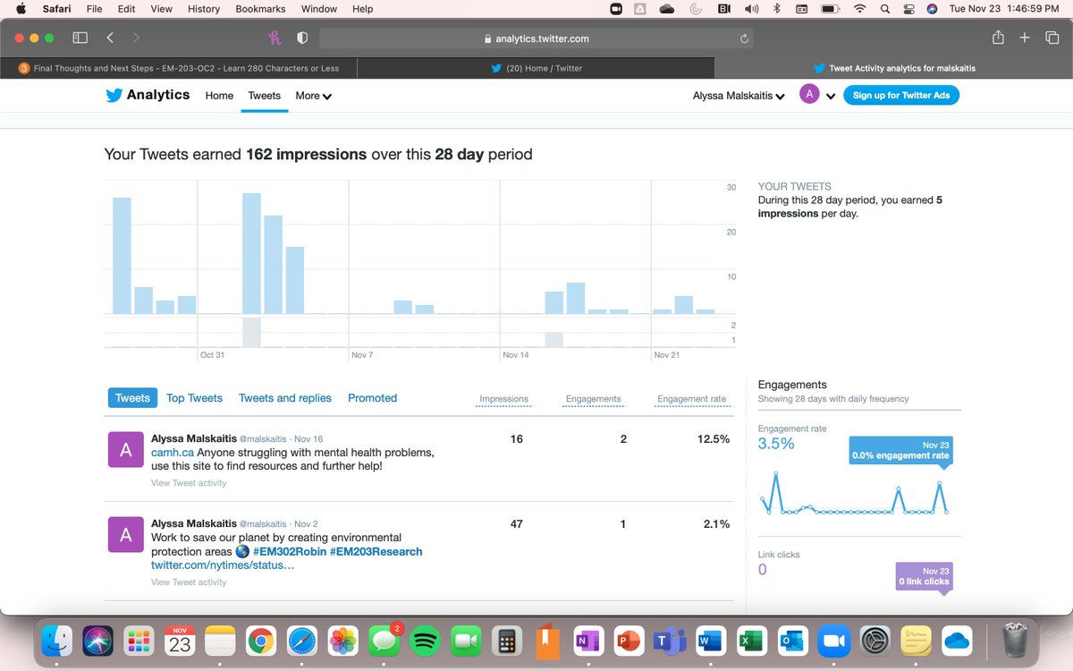The height and width of the screenshot is (671, 1073).
Task: Open Excel from the dock
Action: click(x=750, y=641)
